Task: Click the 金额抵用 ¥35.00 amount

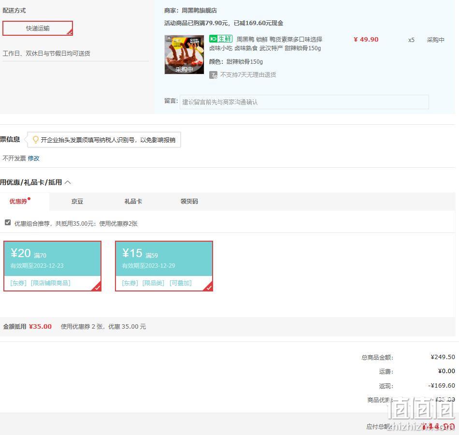Action: [x=41, y=327]
